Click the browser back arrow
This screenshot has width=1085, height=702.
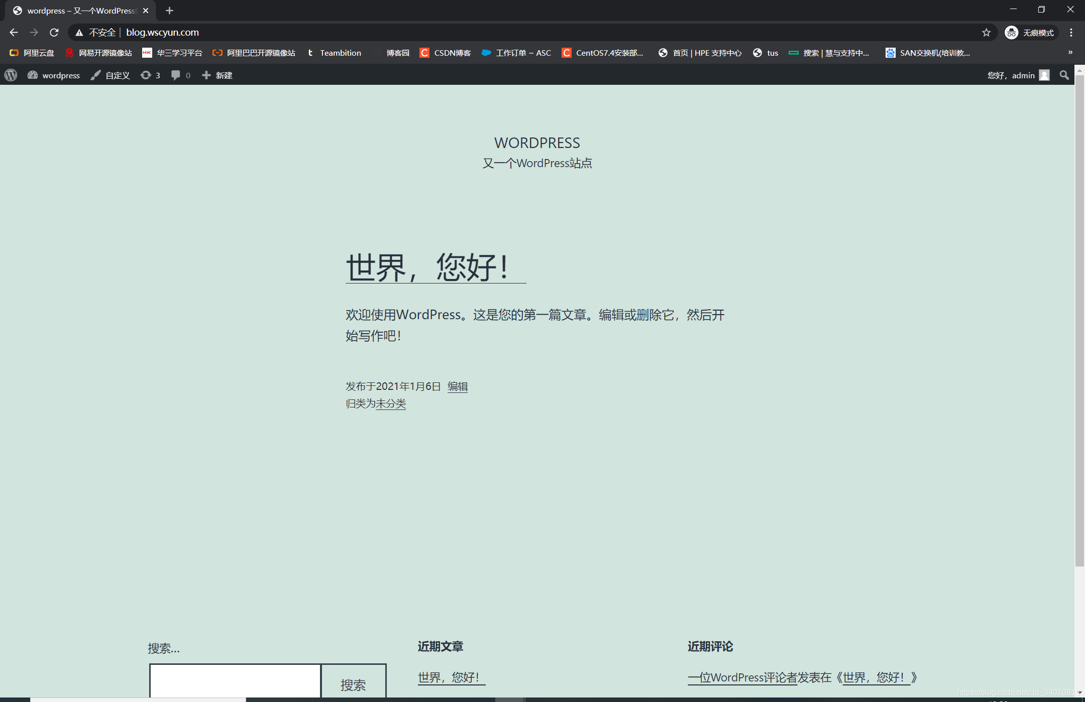[x=14, y=33]
